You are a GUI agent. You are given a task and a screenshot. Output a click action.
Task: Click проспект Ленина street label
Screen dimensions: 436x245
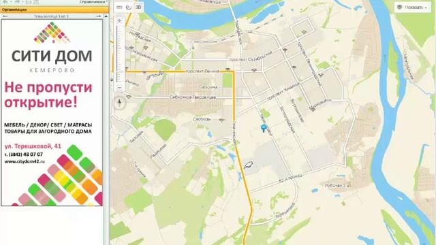(x=202, y=71)
